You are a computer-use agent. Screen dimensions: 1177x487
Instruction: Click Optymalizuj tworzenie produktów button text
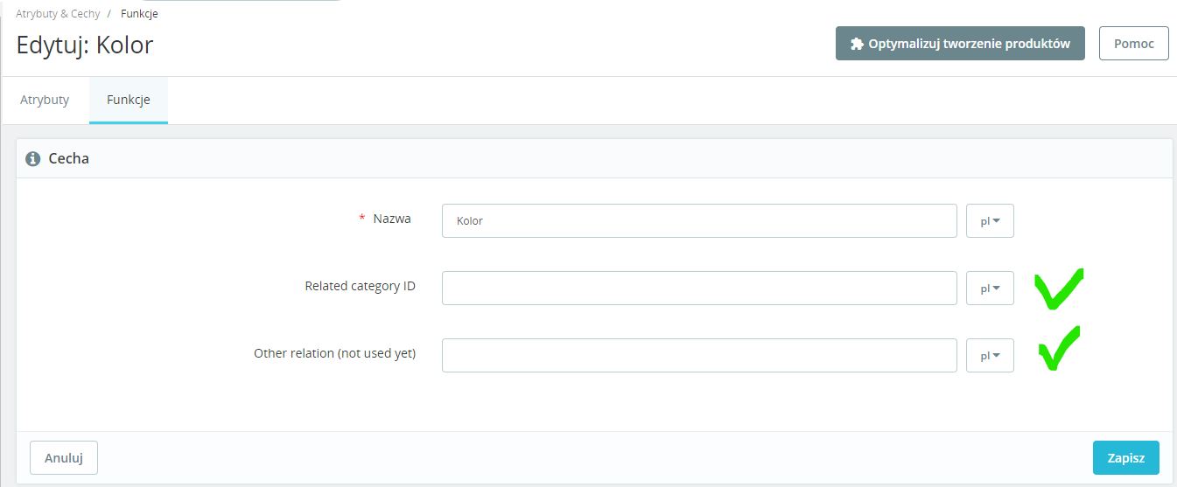point(969,44)
